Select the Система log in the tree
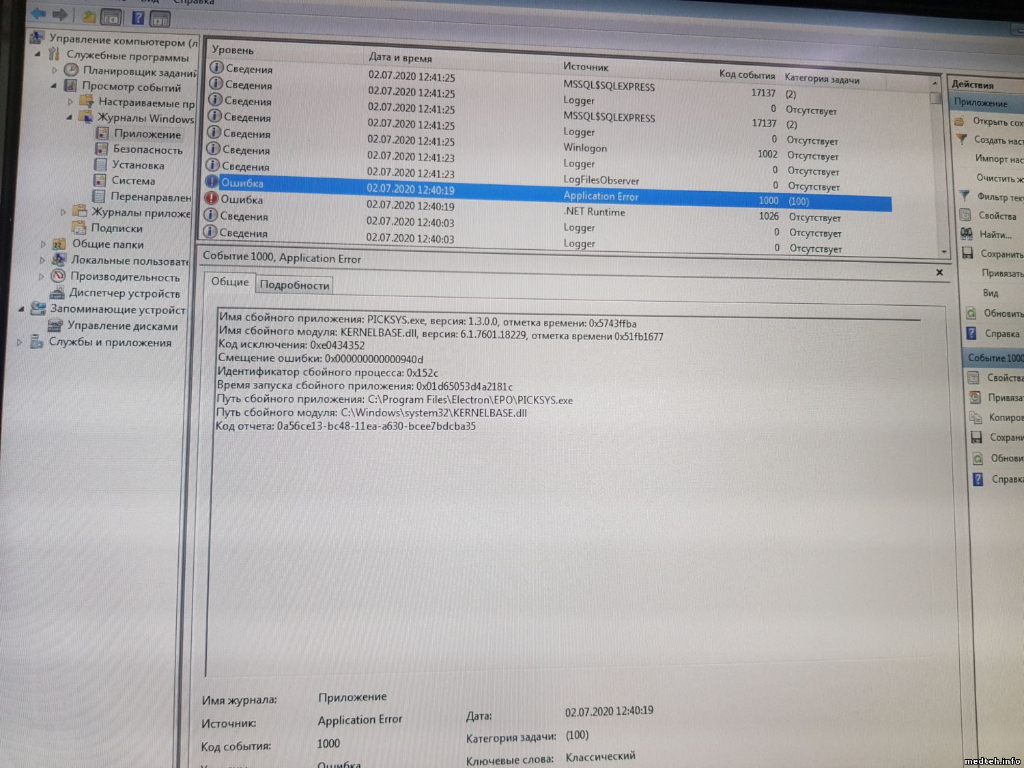This screenshot has height=768, width=1024. tap(132, 181)
